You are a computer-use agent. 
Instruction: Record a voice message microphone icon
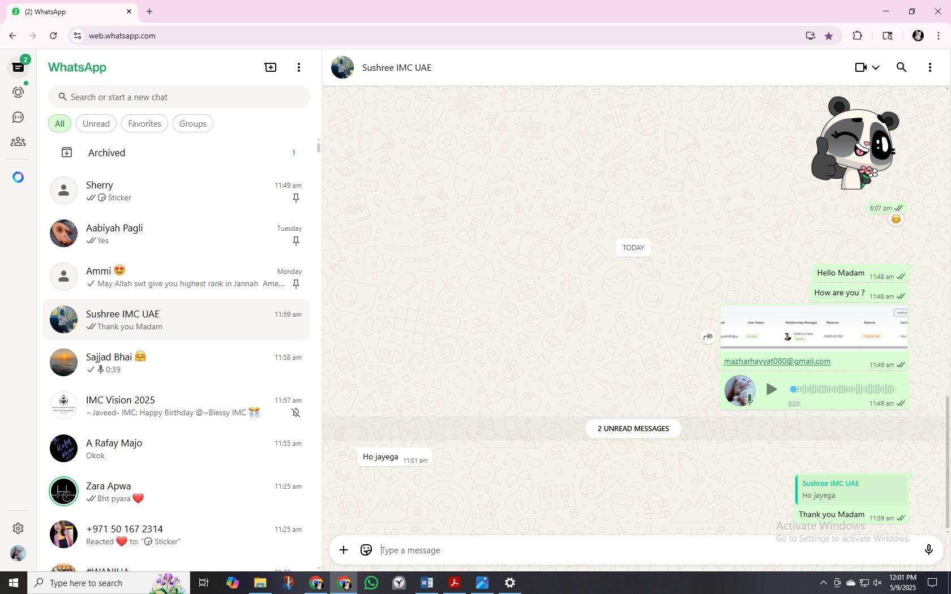(x=928, y=550)
